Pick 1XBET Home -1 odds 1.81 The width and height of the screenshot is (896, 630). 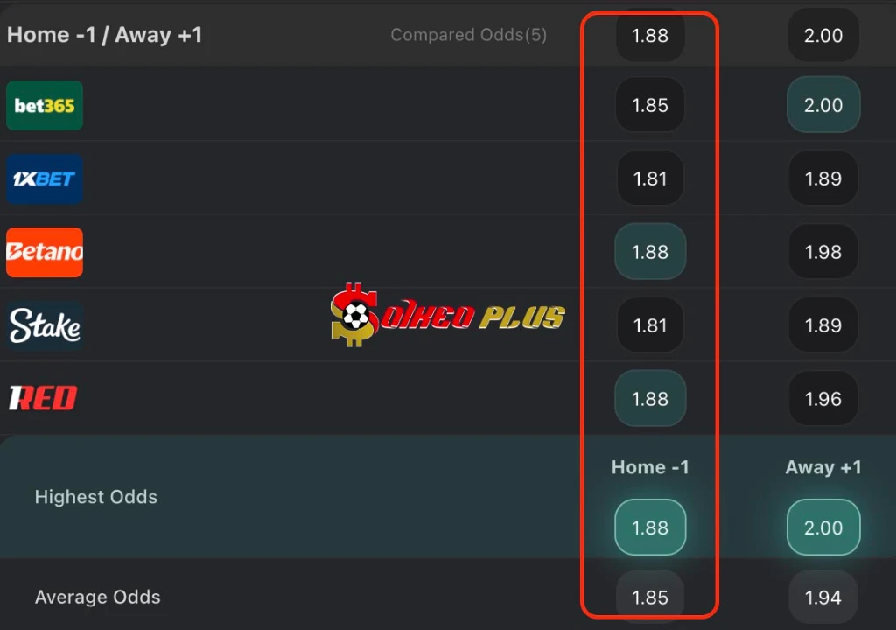click(650, 179)
